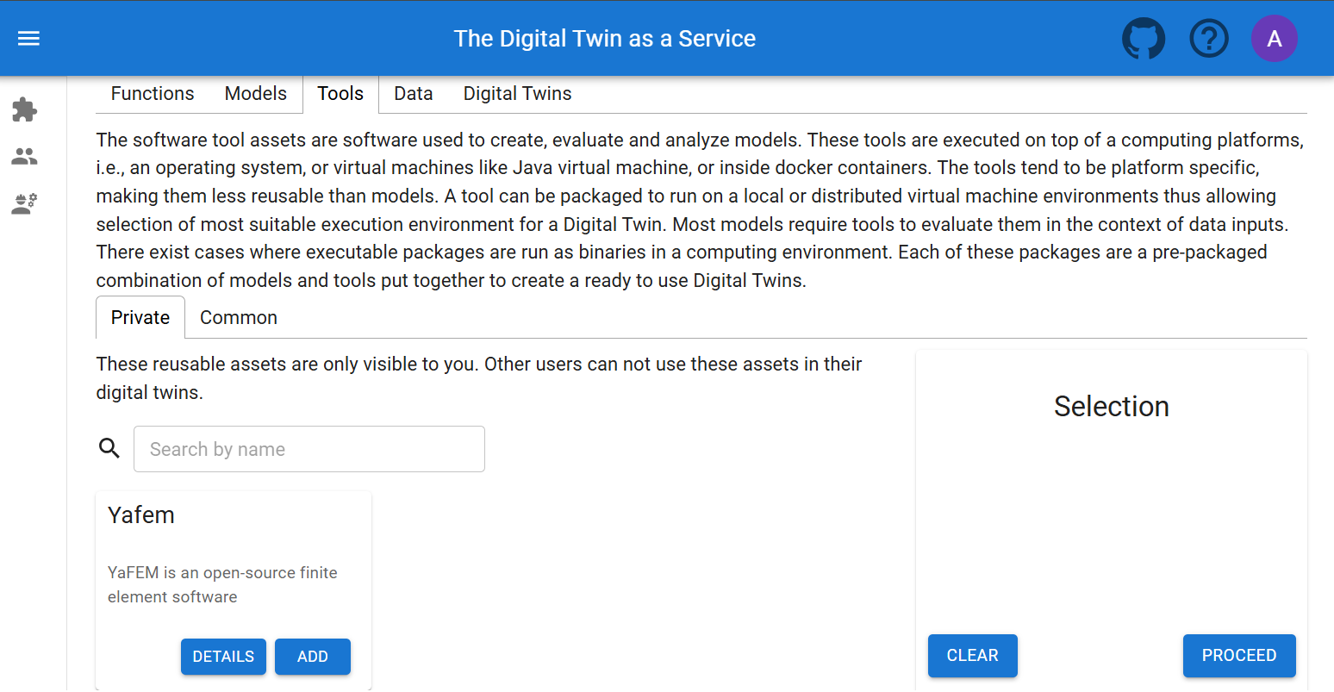Open the person with gears sidebar icon

(x=25, y=204)
